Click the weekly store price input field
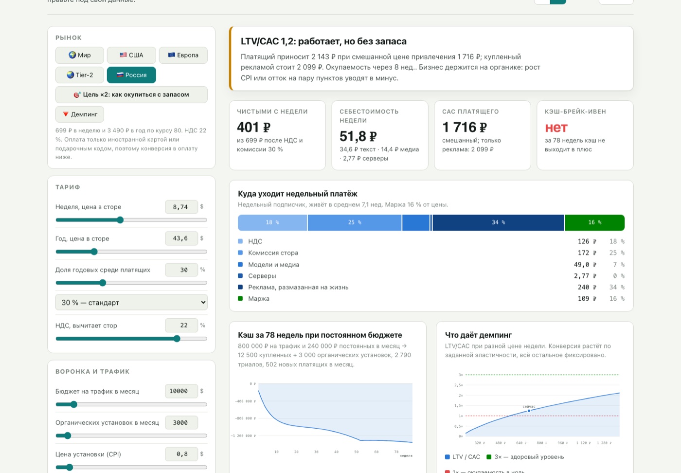 (x=181, y=207)
